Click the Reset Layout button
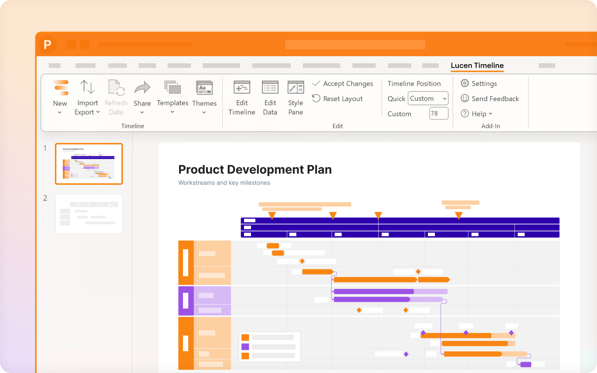 [337, 98]
